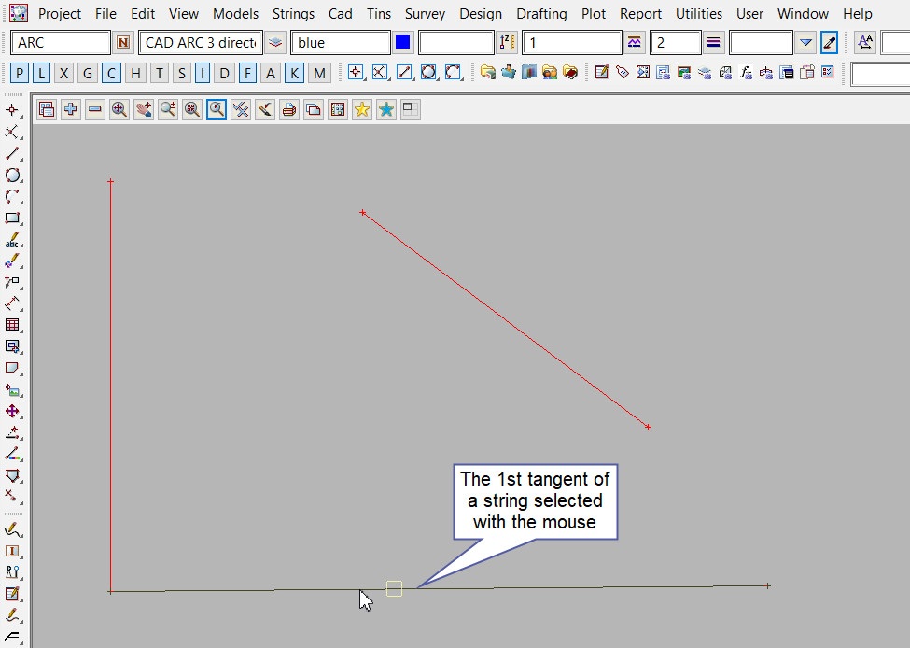Click the minus zoom-out view button

click(95, 109)
